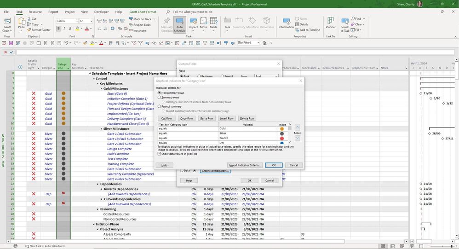459x249 pixels.
Task: Select Project radio button in Custom Fields
Action: pyautogui.click(x=222, y=76)
